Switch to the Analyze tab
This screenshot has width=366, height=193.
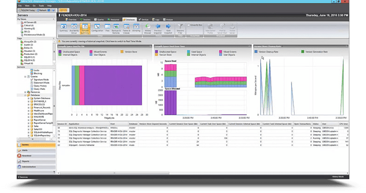[x=168, y=19]
